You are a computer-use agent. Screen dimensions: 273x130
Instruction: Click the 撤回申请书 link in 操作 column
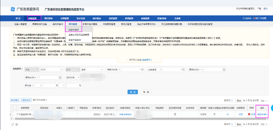pos(262,114)
